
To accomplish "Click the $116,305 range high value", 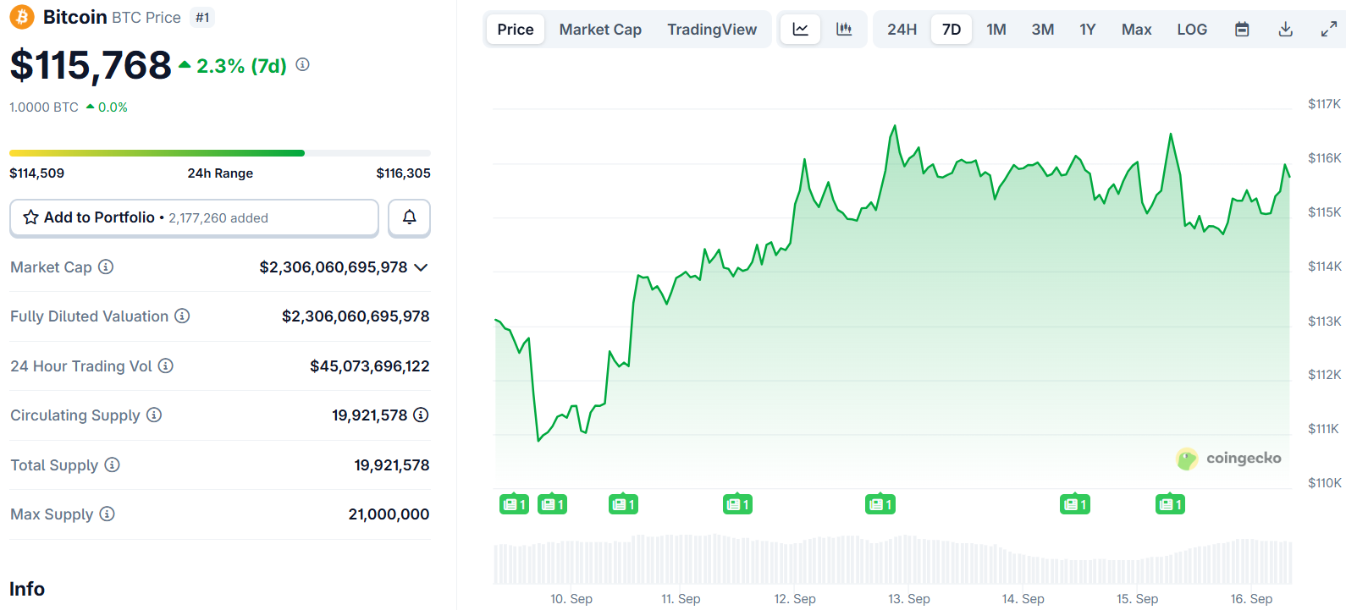I will pos(404,173).
